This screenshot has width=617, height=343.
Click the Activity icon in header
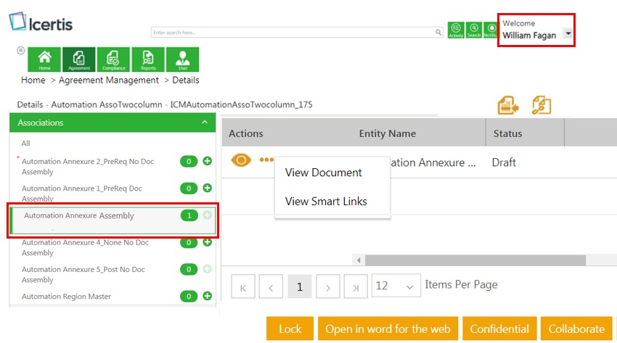coord(457,30)
